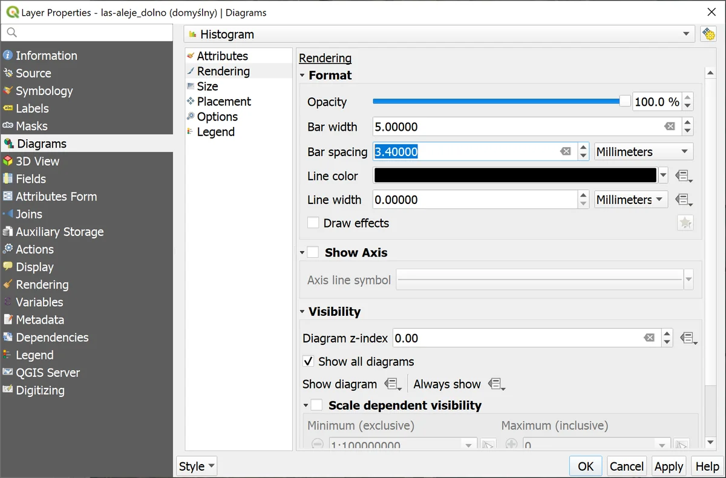Click data-defined override icon beside Line color

pyautogui.click(x=684, y=176)
